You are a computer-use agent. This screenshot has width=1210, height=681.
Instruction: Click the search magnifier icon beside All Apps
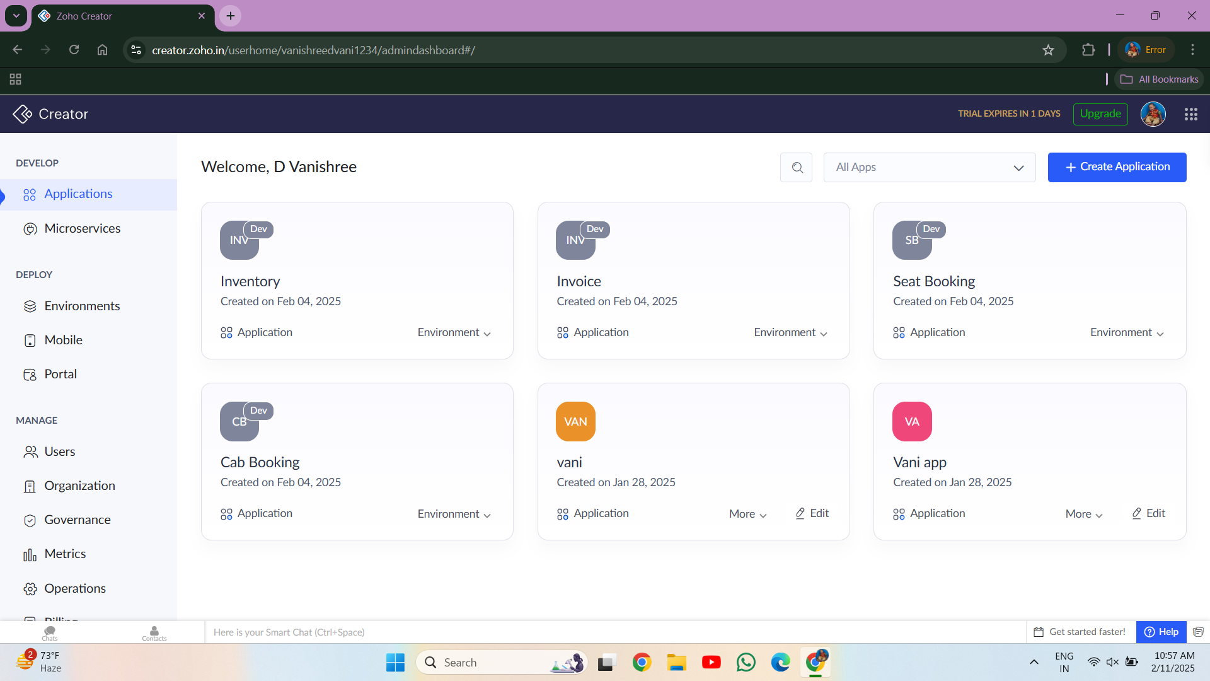click(x=797, y=167)
